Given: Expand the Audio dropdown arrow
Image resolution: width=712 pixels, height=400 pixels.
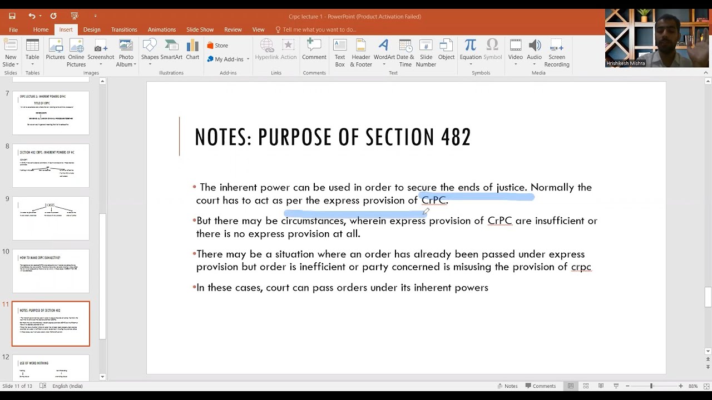Looking at the screenshot, I should tap(535, 64).
